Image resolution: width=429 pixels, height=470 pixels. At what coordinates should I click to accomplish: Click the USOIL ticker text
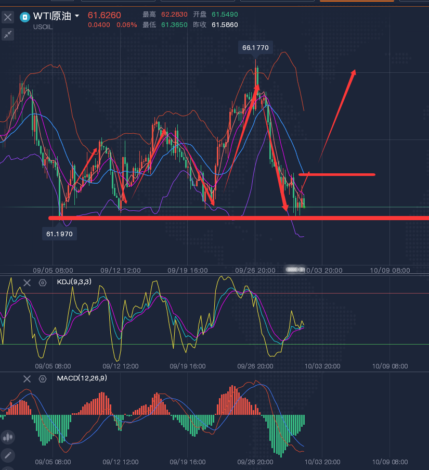coord(43,27)
